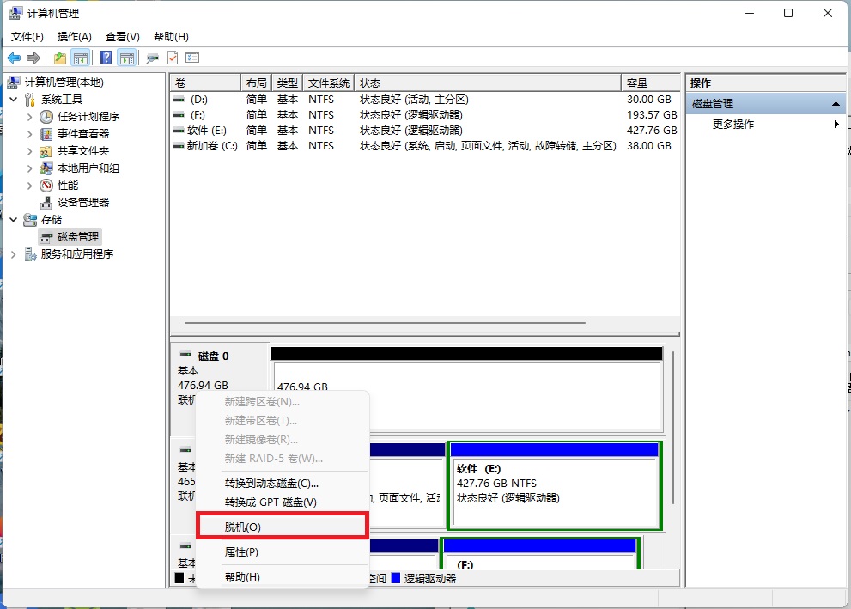Image resolution: width=851 pixels, height=609 pixels.
Task: Click 更多操作 in the actions pane
Action: (x=733, y=125)
